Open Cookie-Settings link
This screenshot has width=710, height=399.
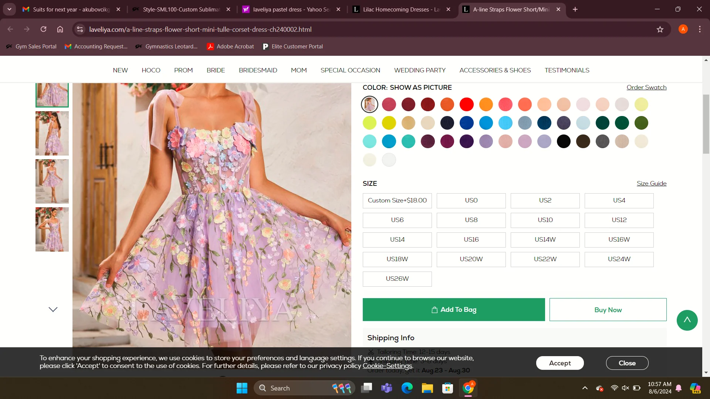point(387,366)
